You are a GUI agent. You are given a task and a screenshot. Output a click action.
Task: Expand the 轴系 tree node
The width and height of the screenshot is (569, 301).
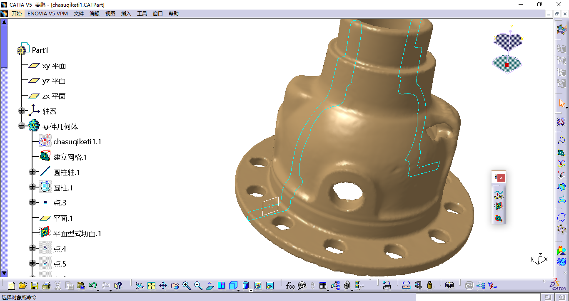[x=22, y=111]
